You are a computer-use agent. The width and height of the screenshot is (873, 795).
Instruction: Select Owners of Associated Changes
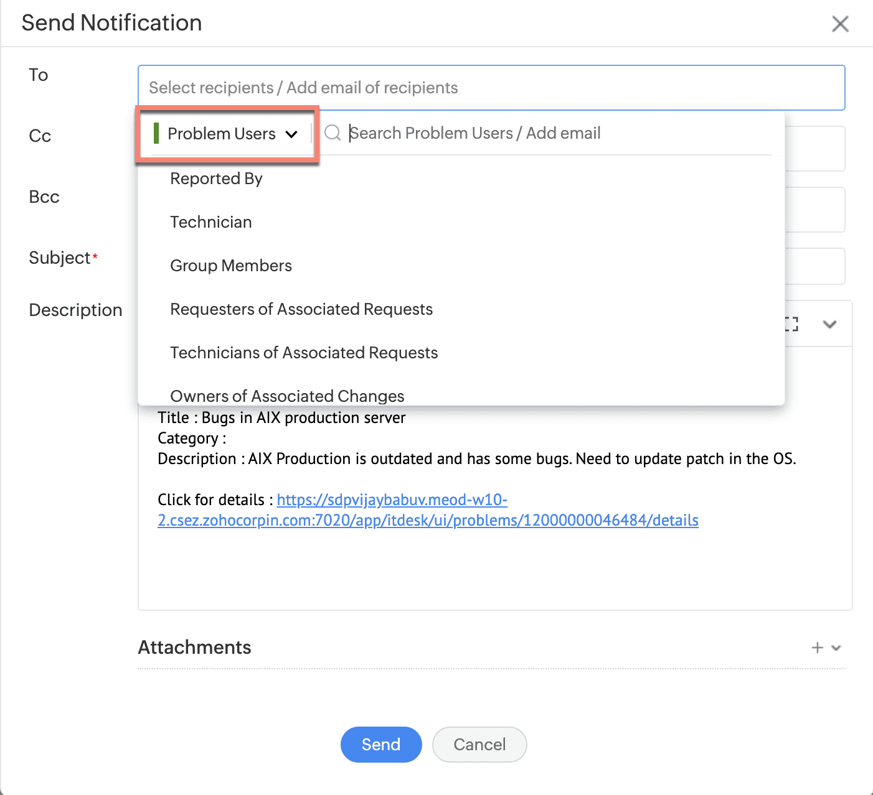(x=287, y=396)
